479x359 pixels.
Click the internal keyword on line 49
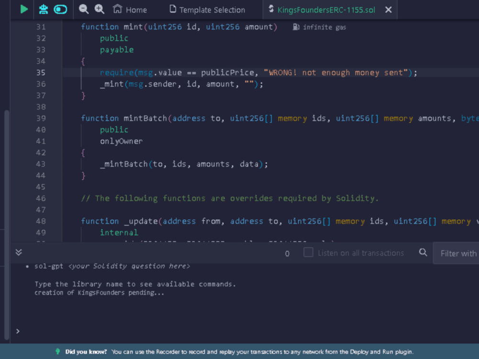119,233
